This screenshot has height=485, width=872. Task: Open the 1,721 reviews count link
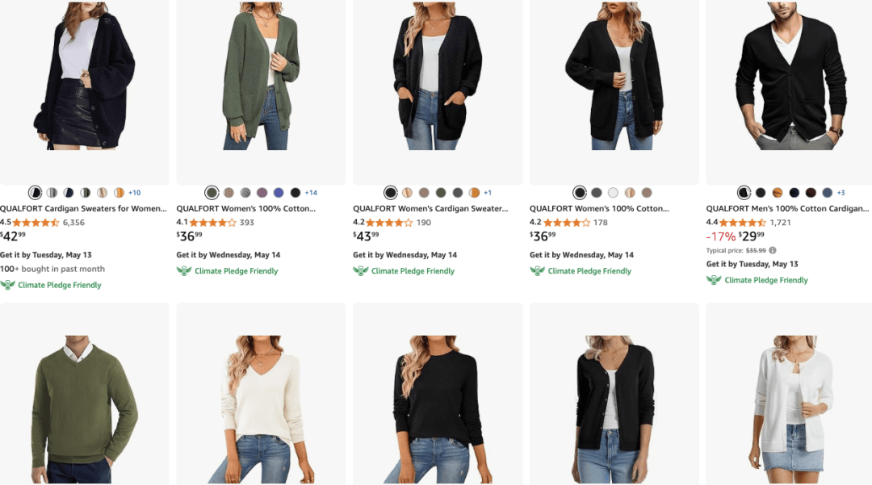click(781, 223)
